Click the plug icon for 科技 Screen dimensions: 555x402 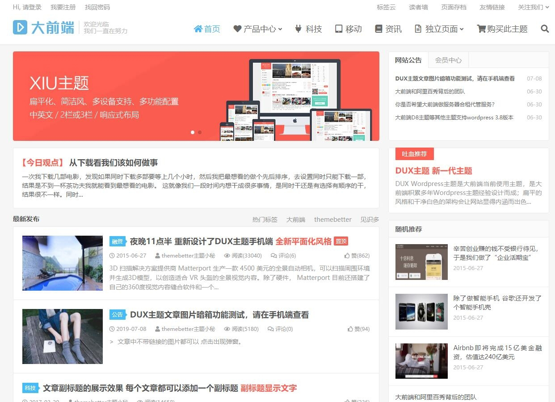coord(299,29)
